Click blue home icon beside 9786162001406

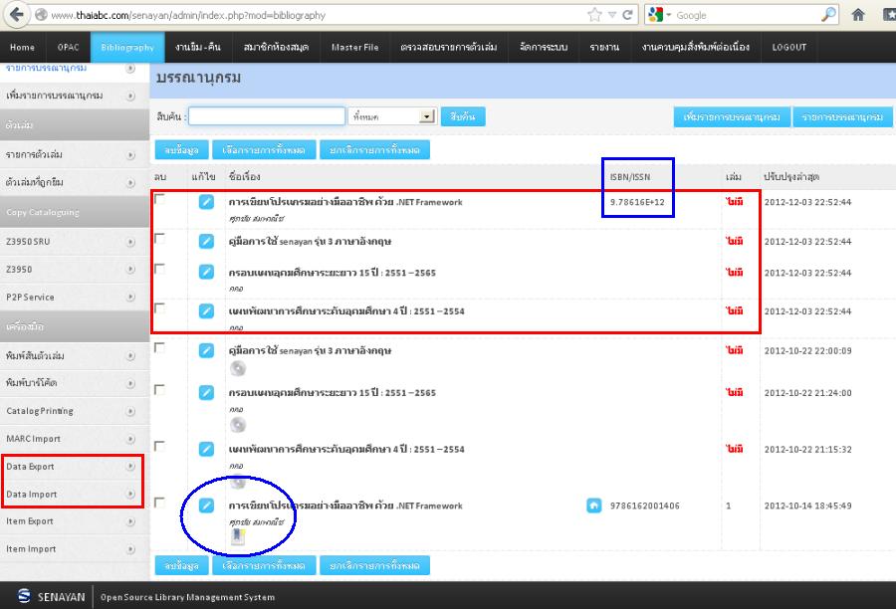[x=593, y=506]
